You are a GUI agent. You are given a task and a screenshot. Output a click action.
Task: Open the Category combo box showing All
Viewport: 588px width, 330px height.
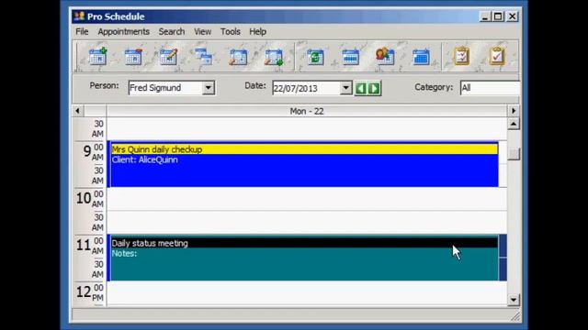490,88
